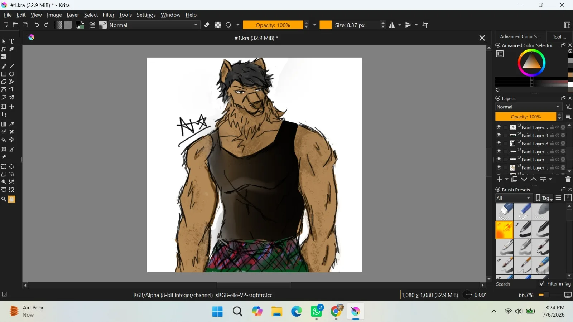The image size is (573, 322).
Task: Adjust the brush Opacity 100% slider
Action: click(x=273, y=25)
